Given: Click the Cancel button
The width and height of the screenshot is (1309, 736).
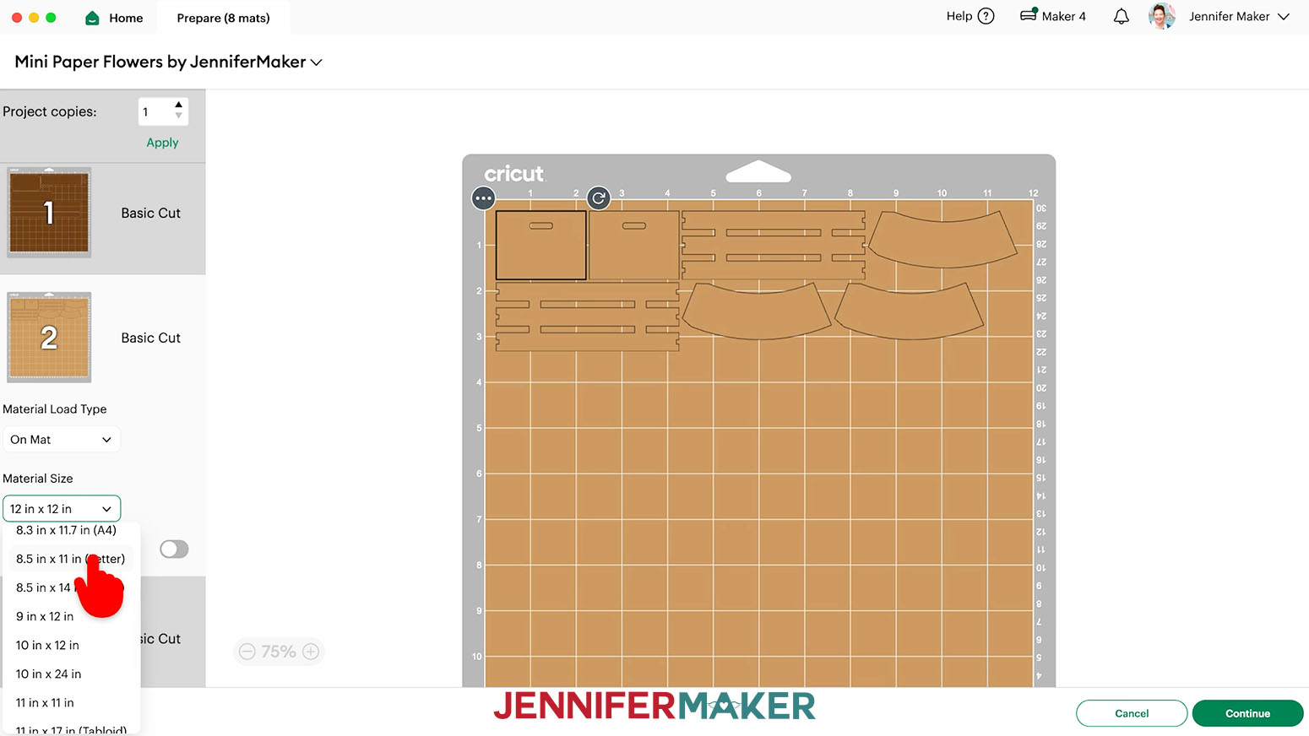Looking at the screenshot, I should (x=1132, y=713).
